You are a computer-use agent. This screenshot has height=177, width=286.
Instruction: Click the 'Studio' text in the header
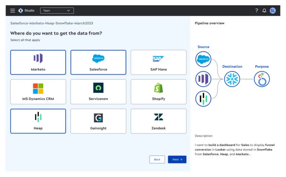click(29, 10)
